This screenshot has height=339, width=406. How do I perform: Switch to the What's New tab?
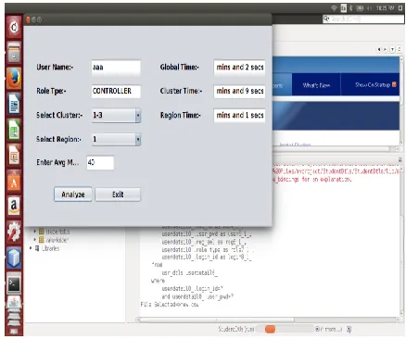(x=316, y=85)
